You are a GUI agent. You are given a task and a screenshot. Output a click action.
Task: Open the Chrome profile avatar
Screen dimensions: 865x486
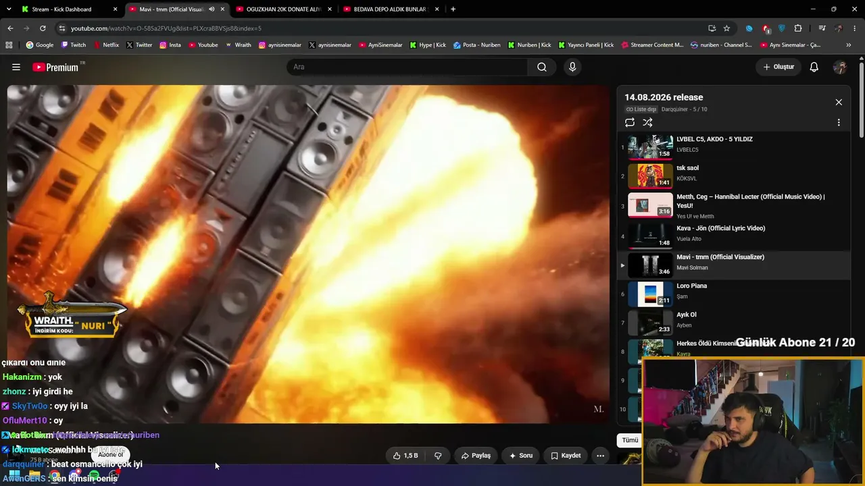click(839, 28)
